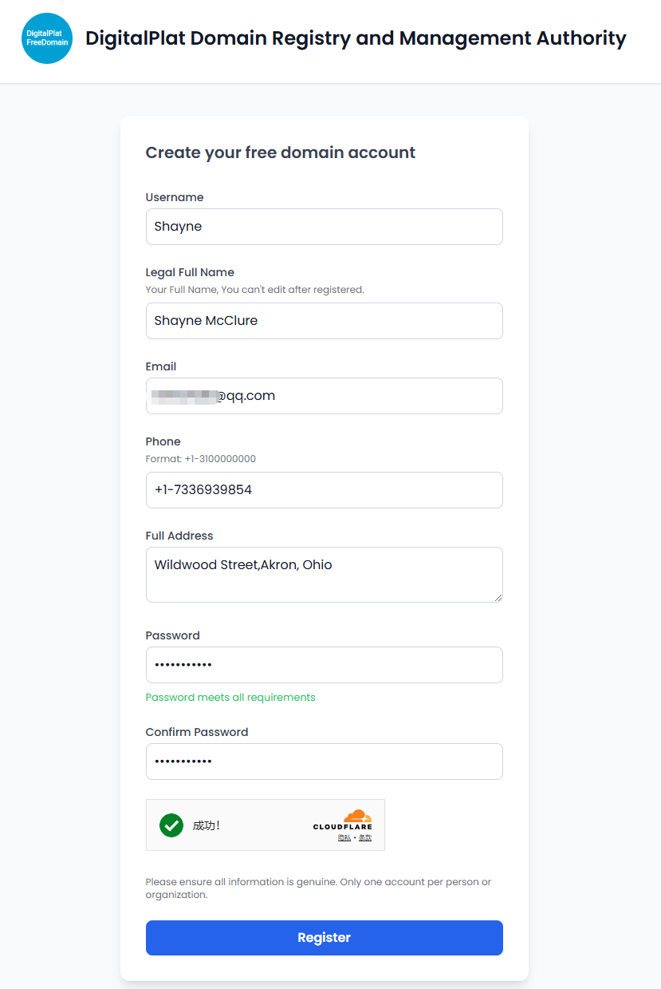Click the "Create your free domain account" heading

pos(281,152)
